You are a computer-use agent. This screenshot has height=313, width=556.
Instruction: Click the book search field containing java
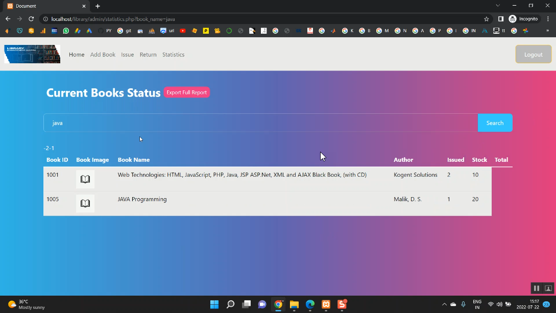pyautogui.click(x=260, y=123)
